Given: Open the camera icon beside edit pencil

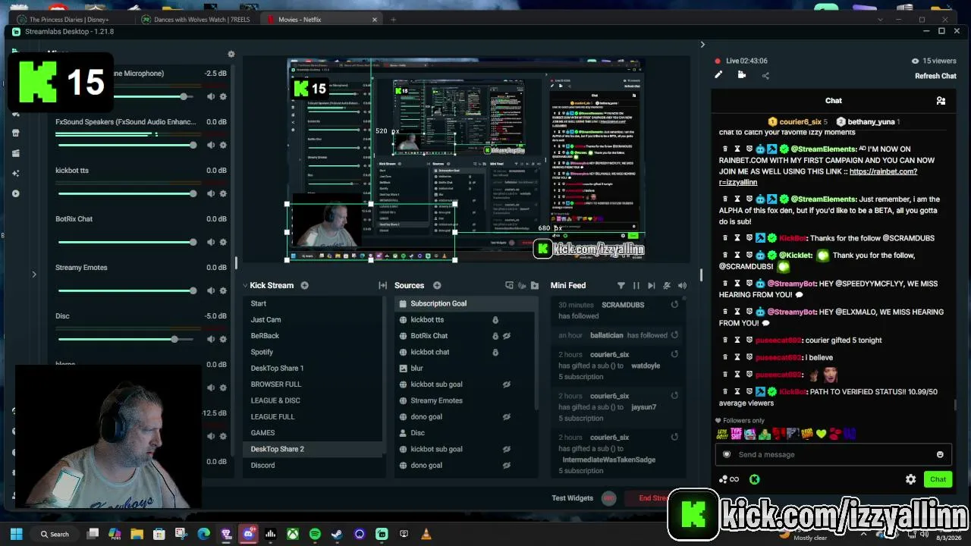Looking at the screenshot, I should coord(742,75).
